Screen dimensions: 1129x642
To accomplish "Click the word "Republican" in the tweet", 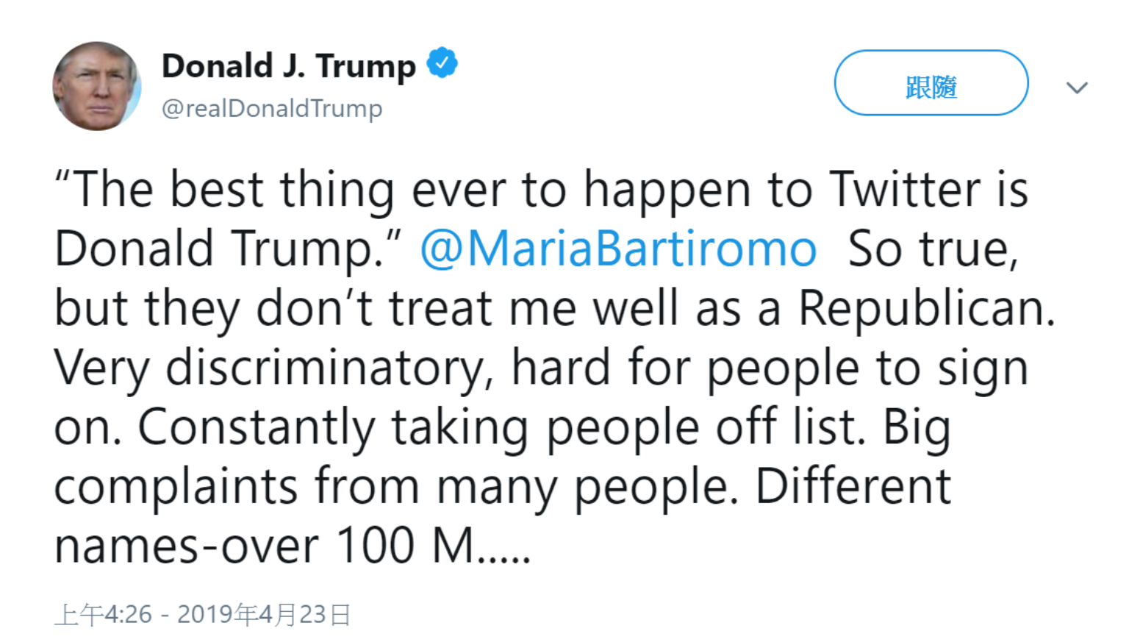I will pyautogui.click(x=925, y=308).
